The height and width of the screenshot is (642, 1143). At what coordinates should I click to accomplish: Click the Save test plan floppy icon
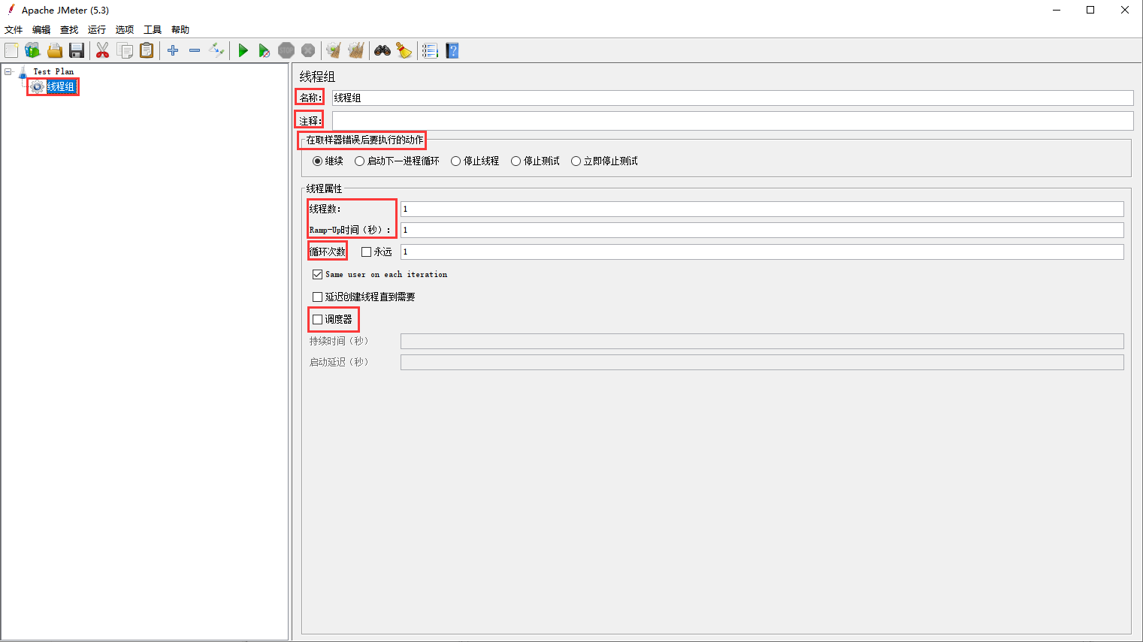77,50
